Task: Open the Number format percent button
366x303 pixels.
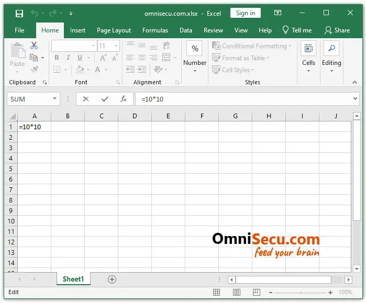Action: point(195,49)
